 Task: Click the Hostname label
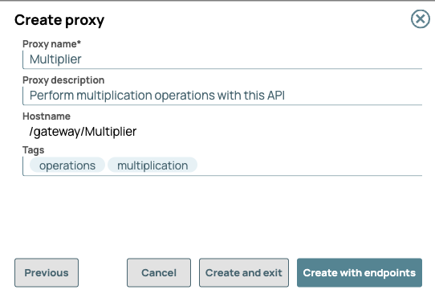click(47, 116)
